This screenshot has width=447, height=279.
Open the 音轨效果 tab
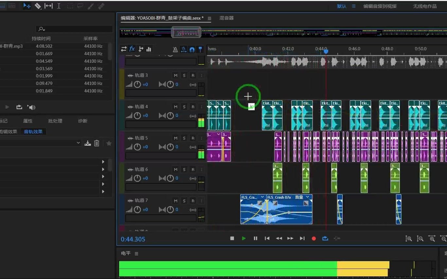tap(33, 132)
